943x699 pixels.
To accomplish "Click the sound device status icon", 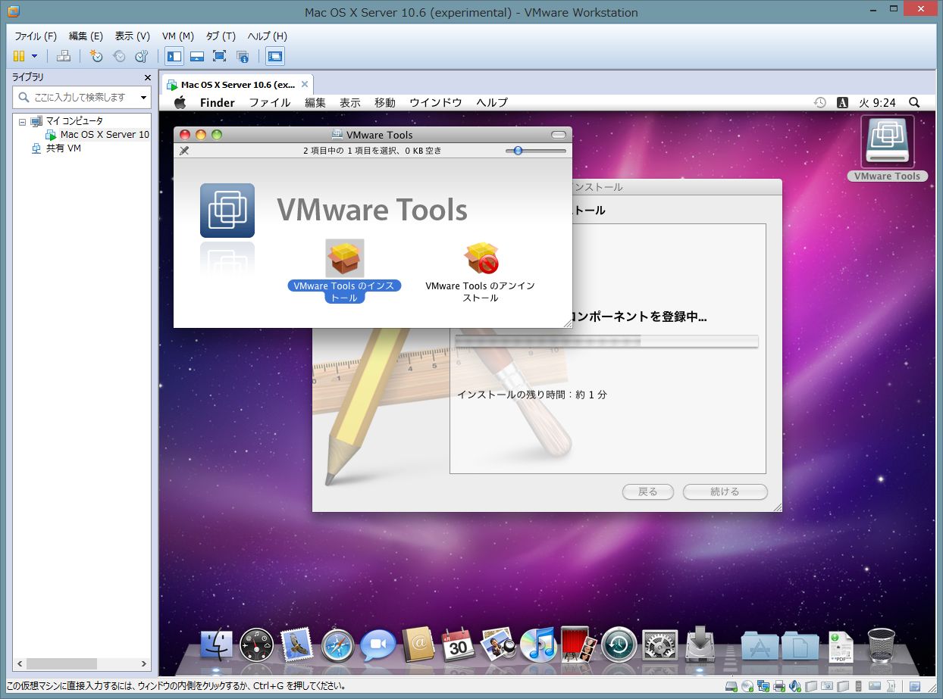I will point(794,687).
